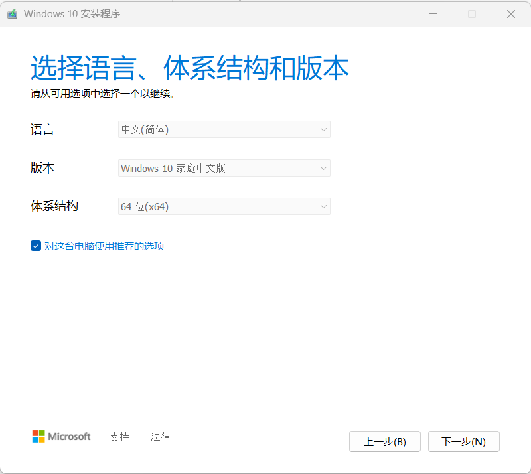Viewport: 531px width, 474px height.
Task: Open the 支持 link
Action: pos(119,437)
